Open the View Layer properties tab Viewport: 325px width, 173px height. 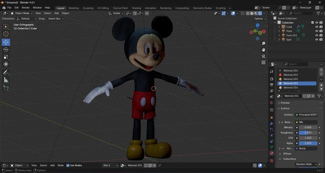tap(272, 91)
